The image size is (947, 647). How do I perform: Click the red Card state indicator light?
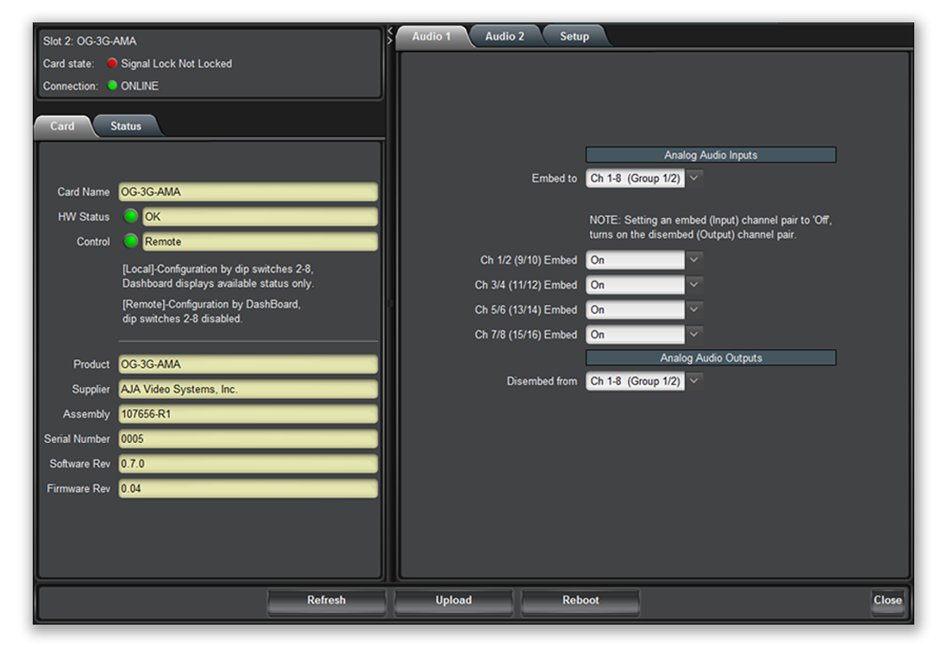tap(112, 64)
